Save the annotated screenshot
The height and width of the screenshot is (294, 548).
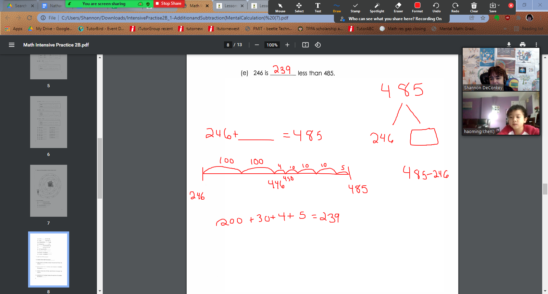point(493,8)
